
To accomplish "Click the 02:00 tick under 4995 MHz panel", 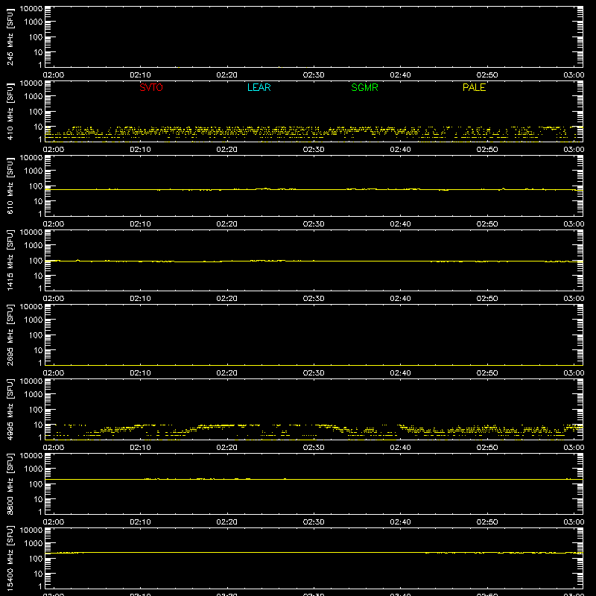I will coord(54,448).
